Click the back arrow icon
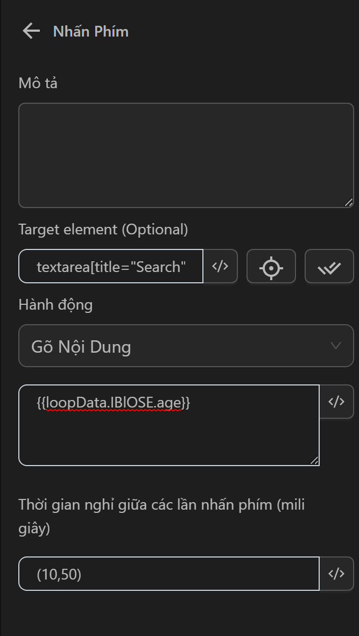Viewport: 359px width, 636px height. coord(31,31)
